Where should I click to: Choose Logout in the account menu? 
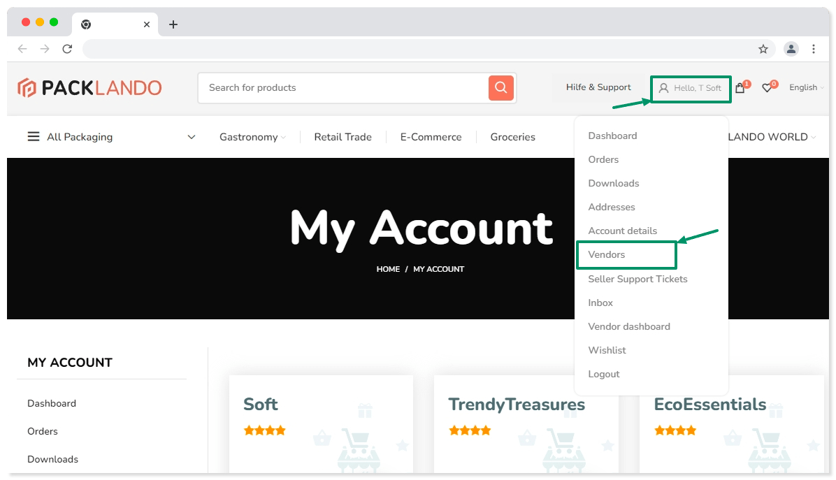pyautogui.click(x=604, y=374)
